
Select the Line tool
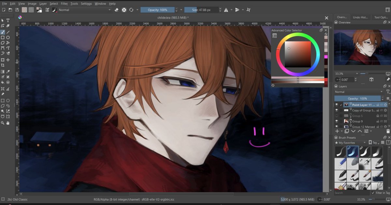click(x=8, y=32)
